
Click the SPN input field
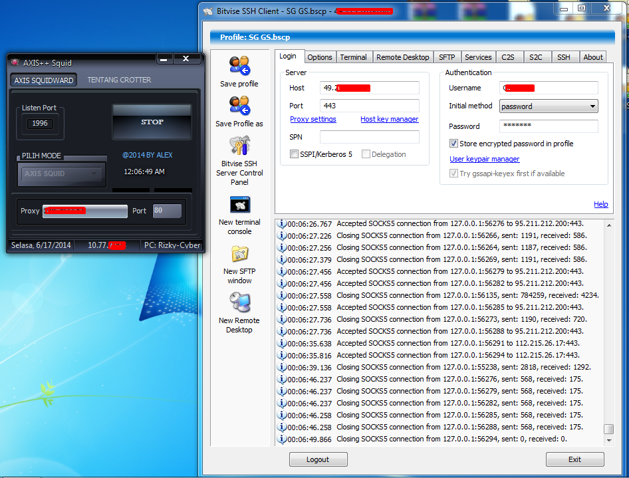pos(370,137)
